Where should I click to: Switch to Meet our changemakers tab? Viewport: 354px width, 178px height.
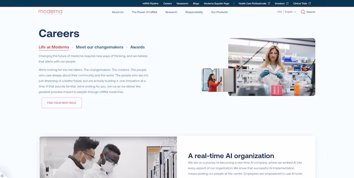point(100,47)
